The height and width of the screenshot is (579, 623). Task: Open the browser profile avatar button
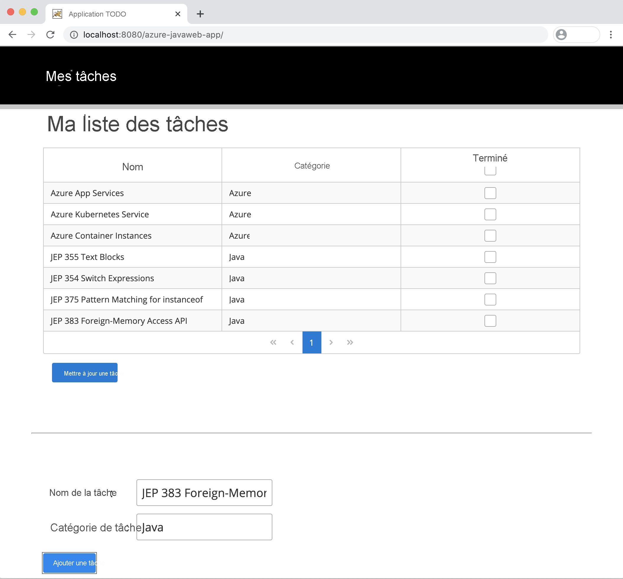tap(561, 35)
